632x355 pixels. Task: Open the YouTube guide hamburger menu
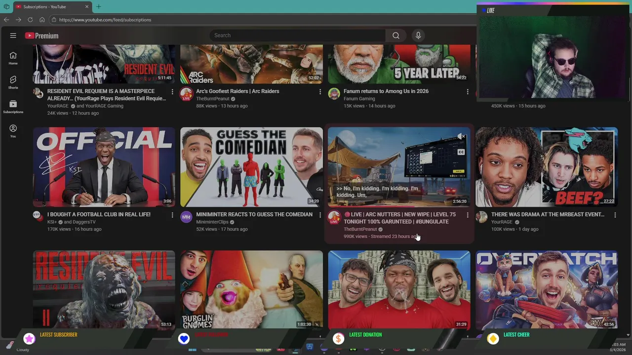(13, 35)
